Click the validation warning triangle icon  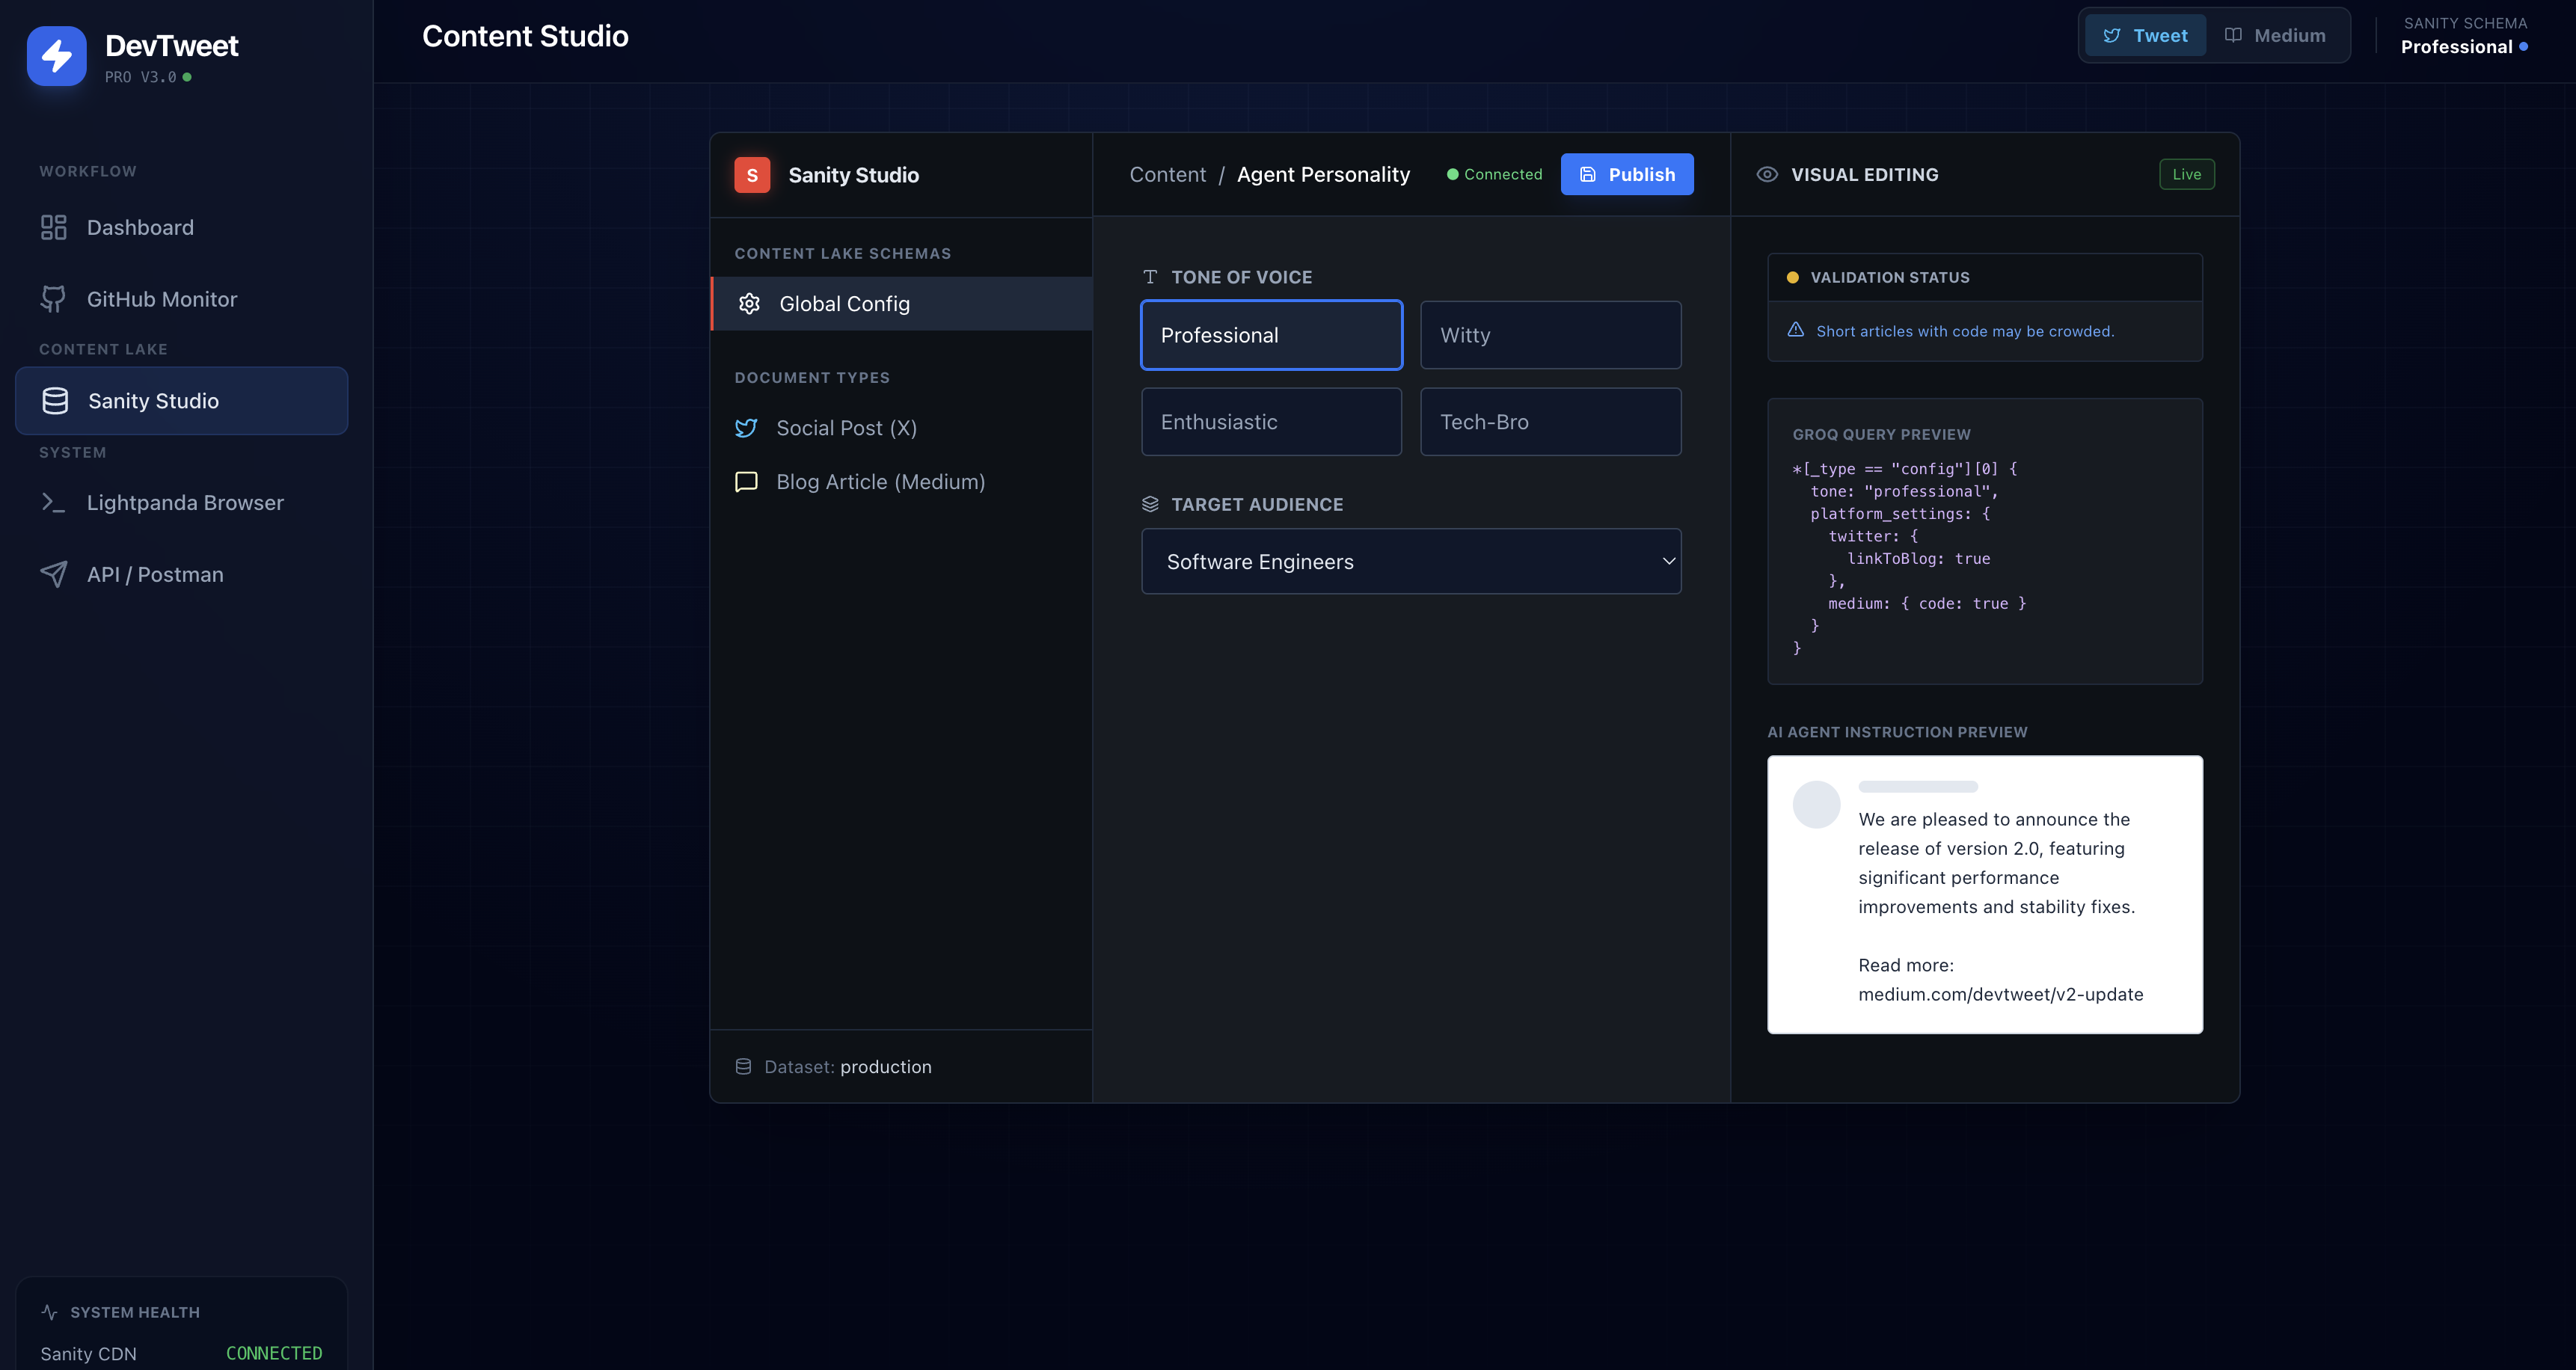click(1796, 330)
